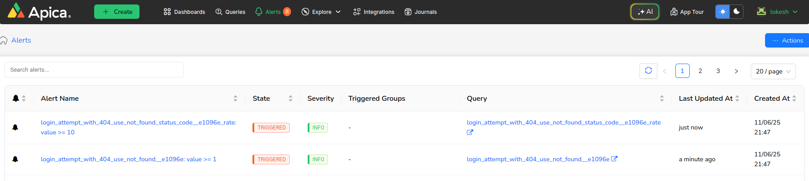The height and width of the screenshot is (181, 809).
Task: Click the Search alerts input field
Action: click(94, 70)
